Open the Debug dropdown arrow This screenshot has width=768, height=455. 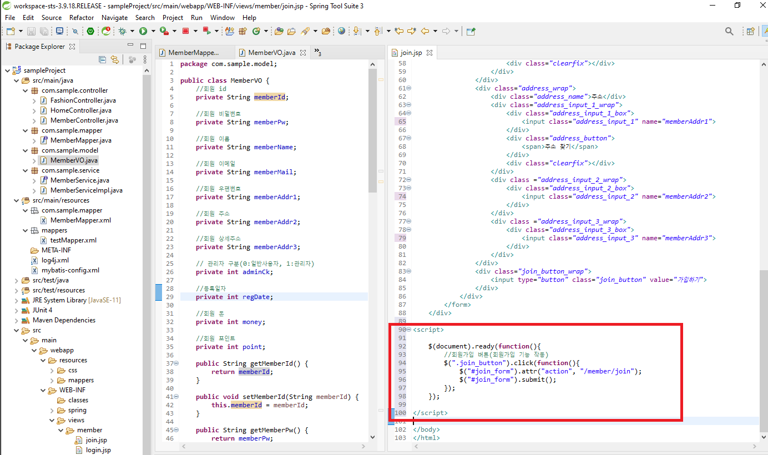pyautogui.click(x=132, y=32)
